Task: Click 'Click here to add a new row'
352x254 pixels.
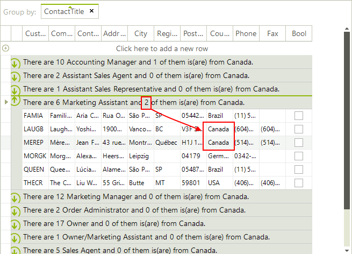Action: pos(162,48)
